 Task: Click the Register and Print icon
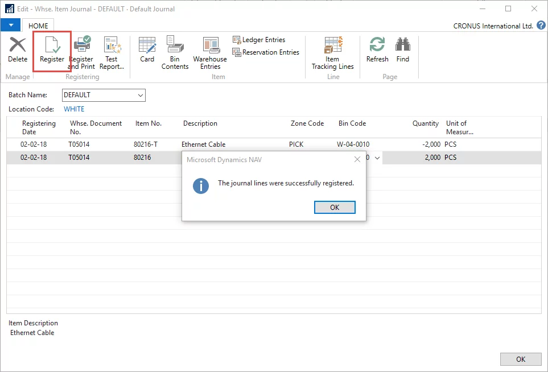pyautogui.click(x=81, y=51)
